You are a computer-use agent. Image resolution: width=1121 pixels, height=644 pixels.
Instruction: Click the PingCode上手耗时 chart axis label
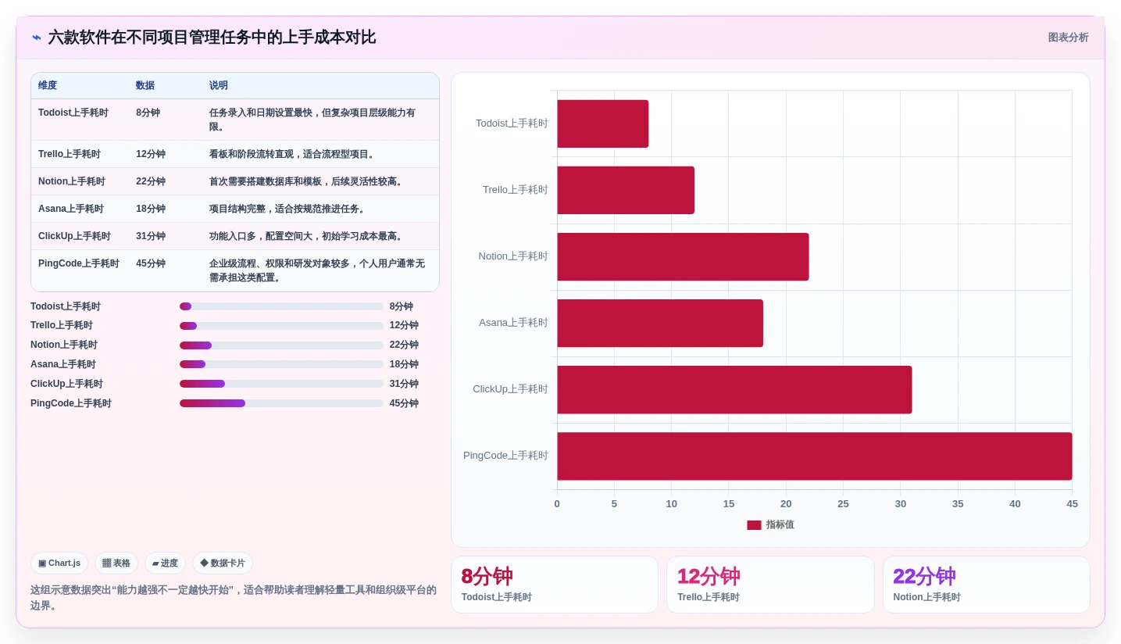tap(505, 456)
